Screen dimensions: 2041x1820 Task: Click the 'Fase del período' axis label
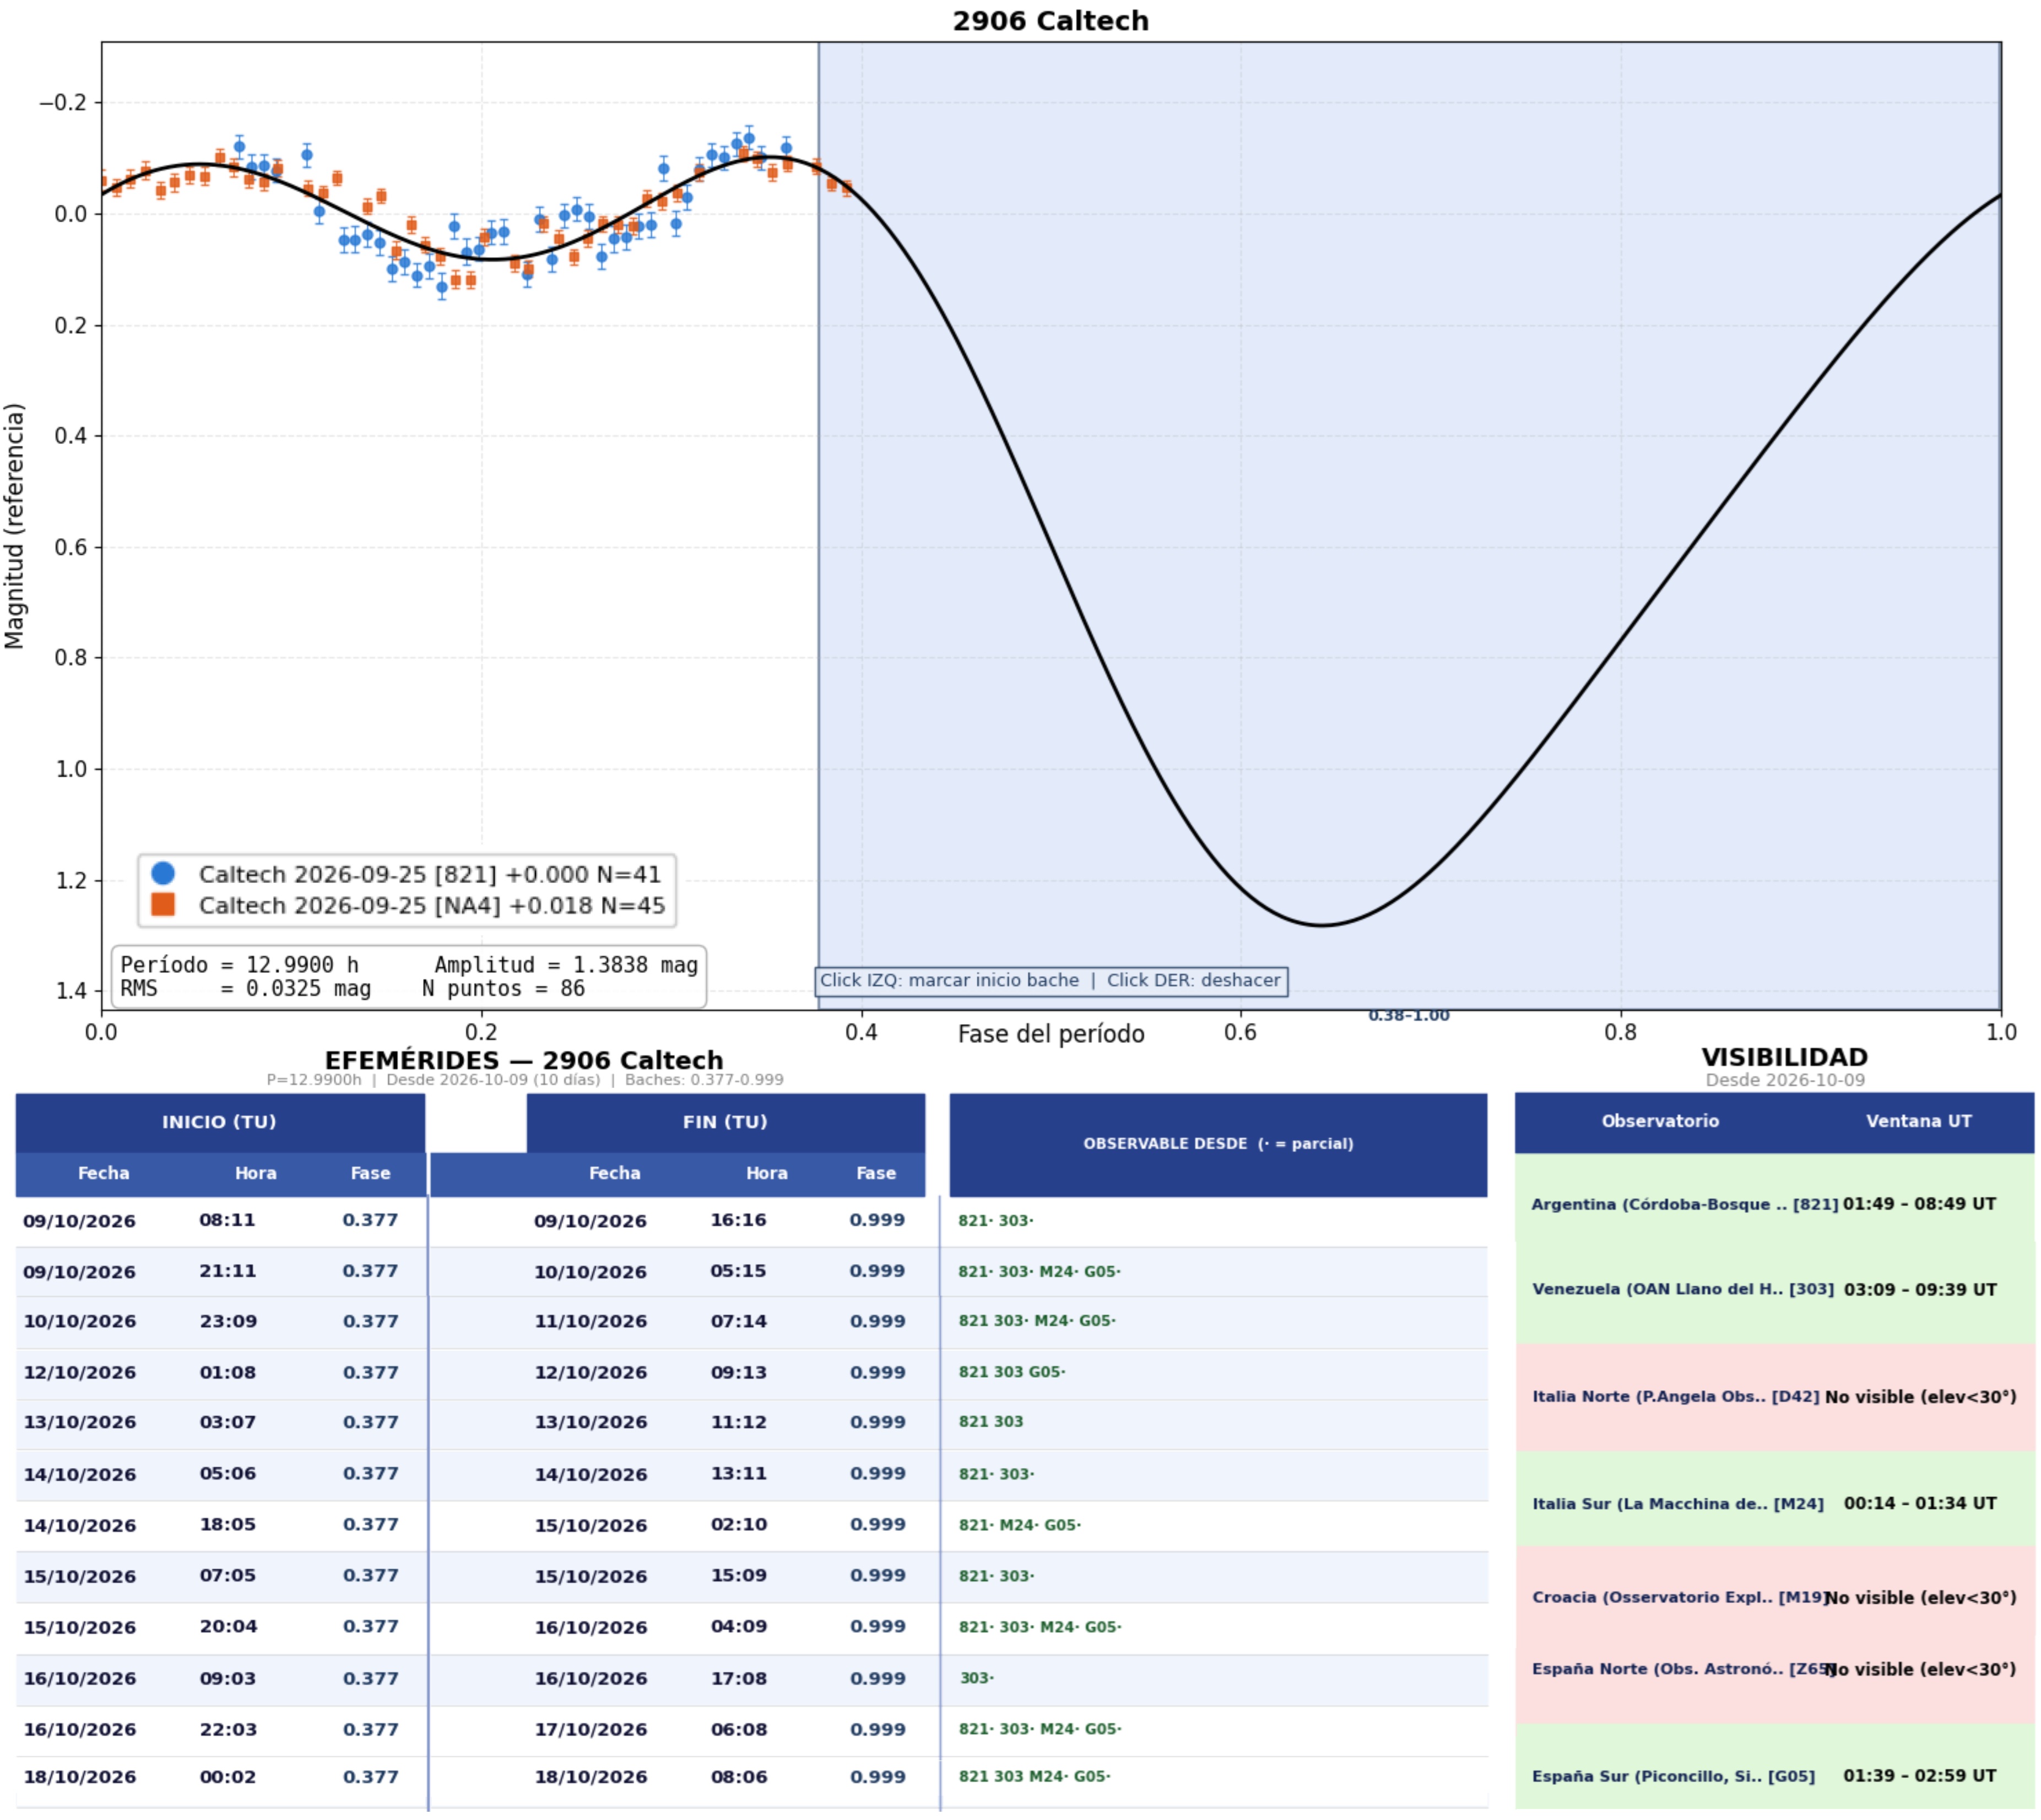(x=1051, y=1034)
